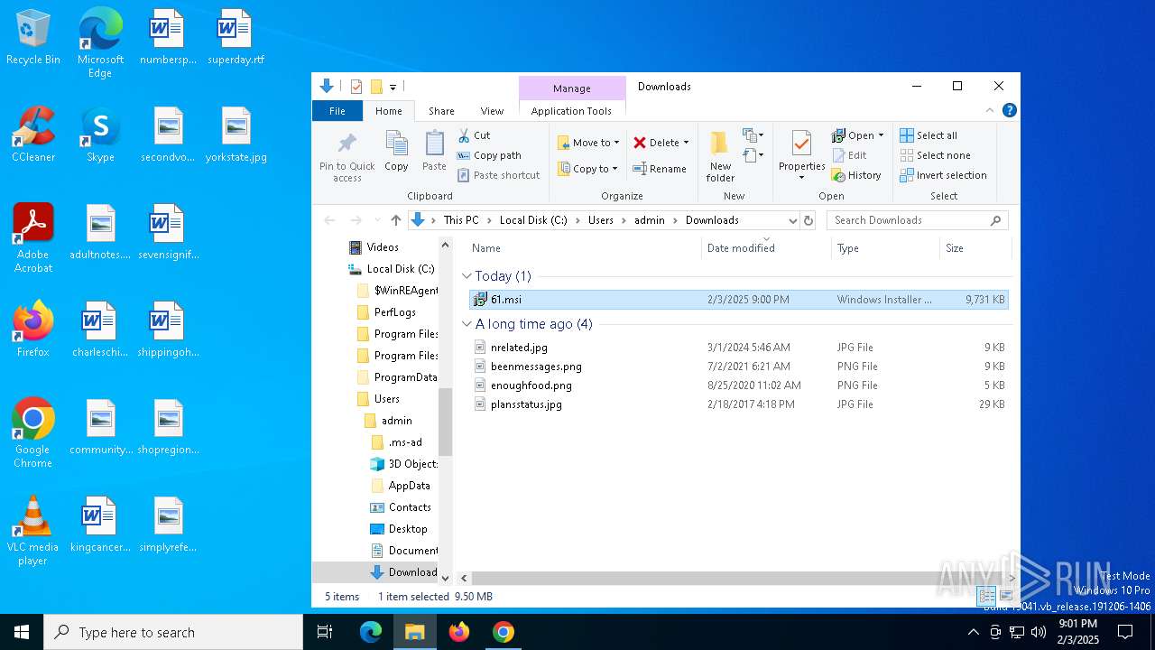Sort by Date modified column
This screenshot has width=1155, height=650.
click(765, 248)
